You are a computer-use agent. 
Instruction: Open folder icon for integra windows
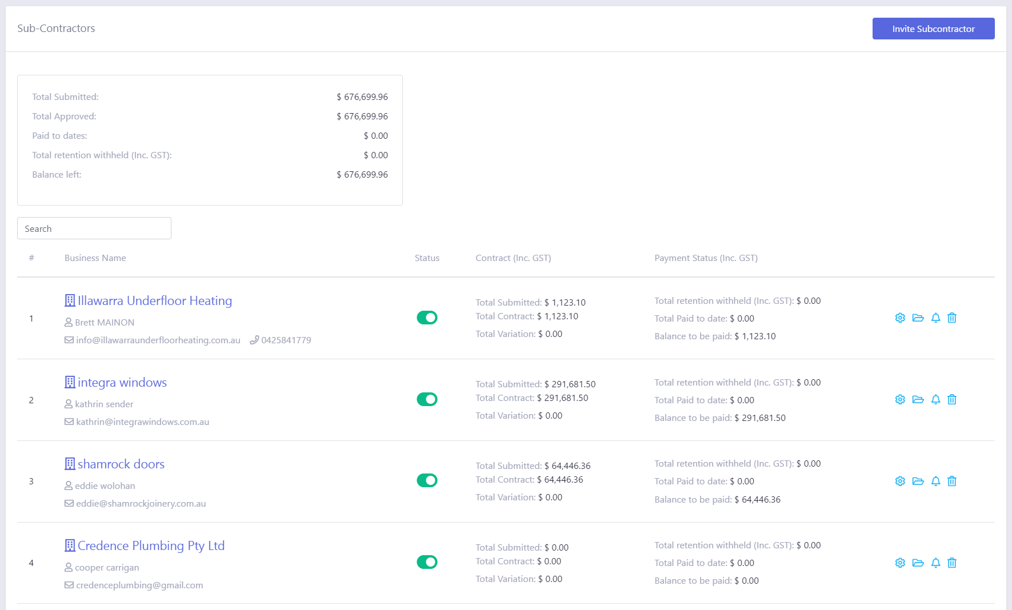coord(918,400)
